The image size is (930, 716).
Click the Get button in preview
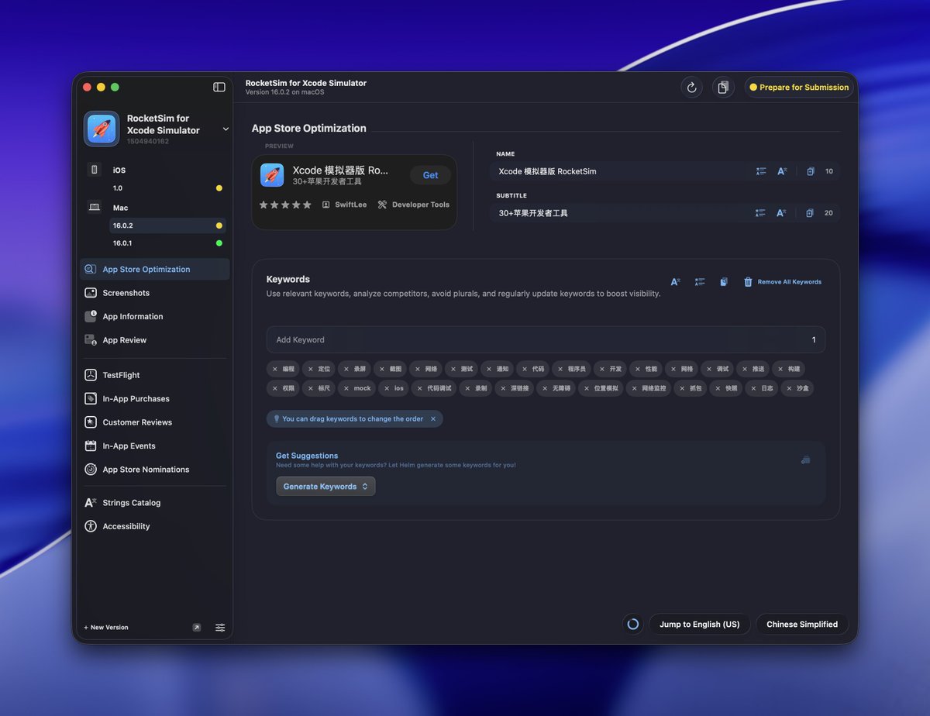tap(430, 175)
